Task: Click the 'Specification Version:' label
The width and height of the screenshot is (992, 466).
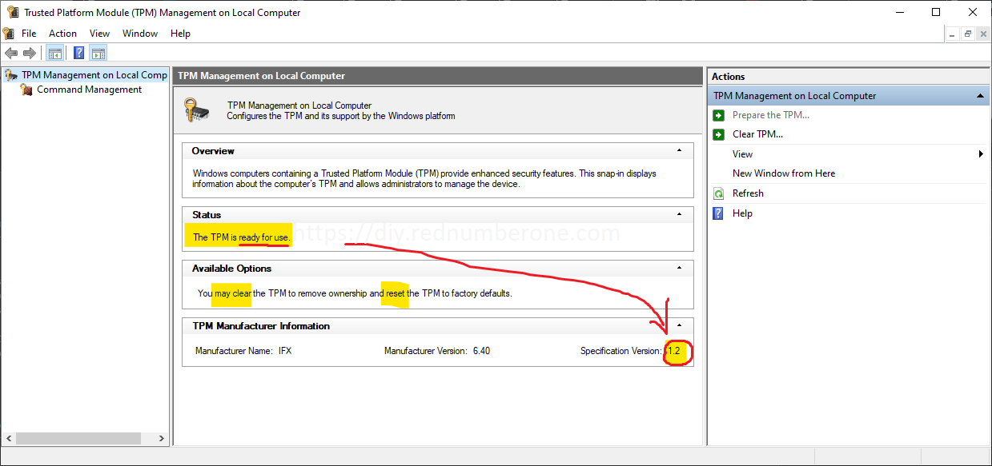Action: [x=621, y=351]
